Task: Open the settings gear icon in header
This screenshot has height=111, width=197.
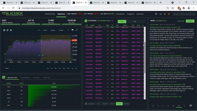Action: click(165, 14)
